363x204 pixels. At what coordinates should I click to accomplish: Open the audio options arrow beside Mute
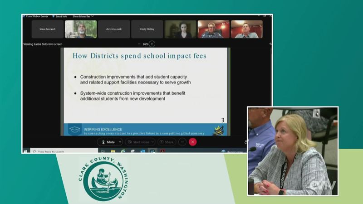pyautogui.click(x=119, y=142)
